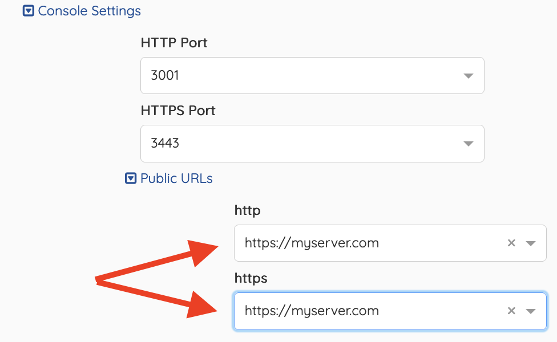557x342 pixels.
Task: Open the HTTPS Port dropdown arrow
Action: tap(469, 144)
